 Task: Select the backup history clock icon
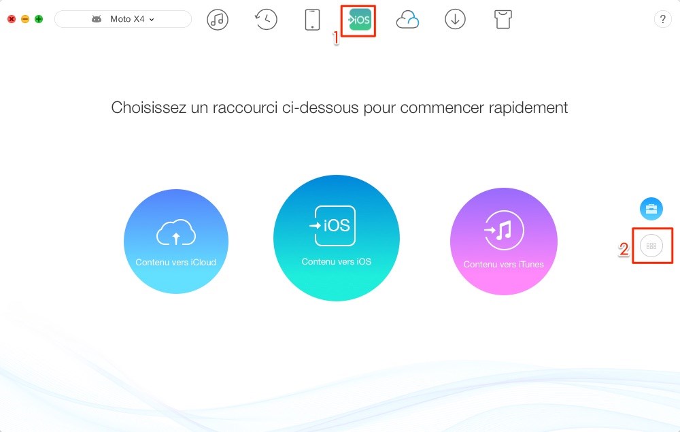[x=265, y=19]
